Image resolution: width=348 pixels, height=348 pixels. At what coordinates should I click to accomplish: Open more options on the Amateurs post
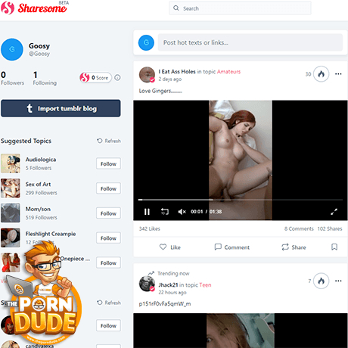tap(338, 74)
